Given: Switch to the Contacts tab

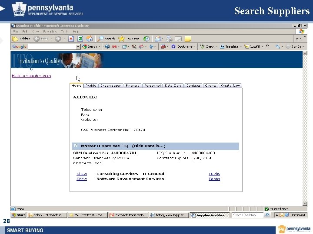Looking at the screenshot, I should tap(193, 85).
